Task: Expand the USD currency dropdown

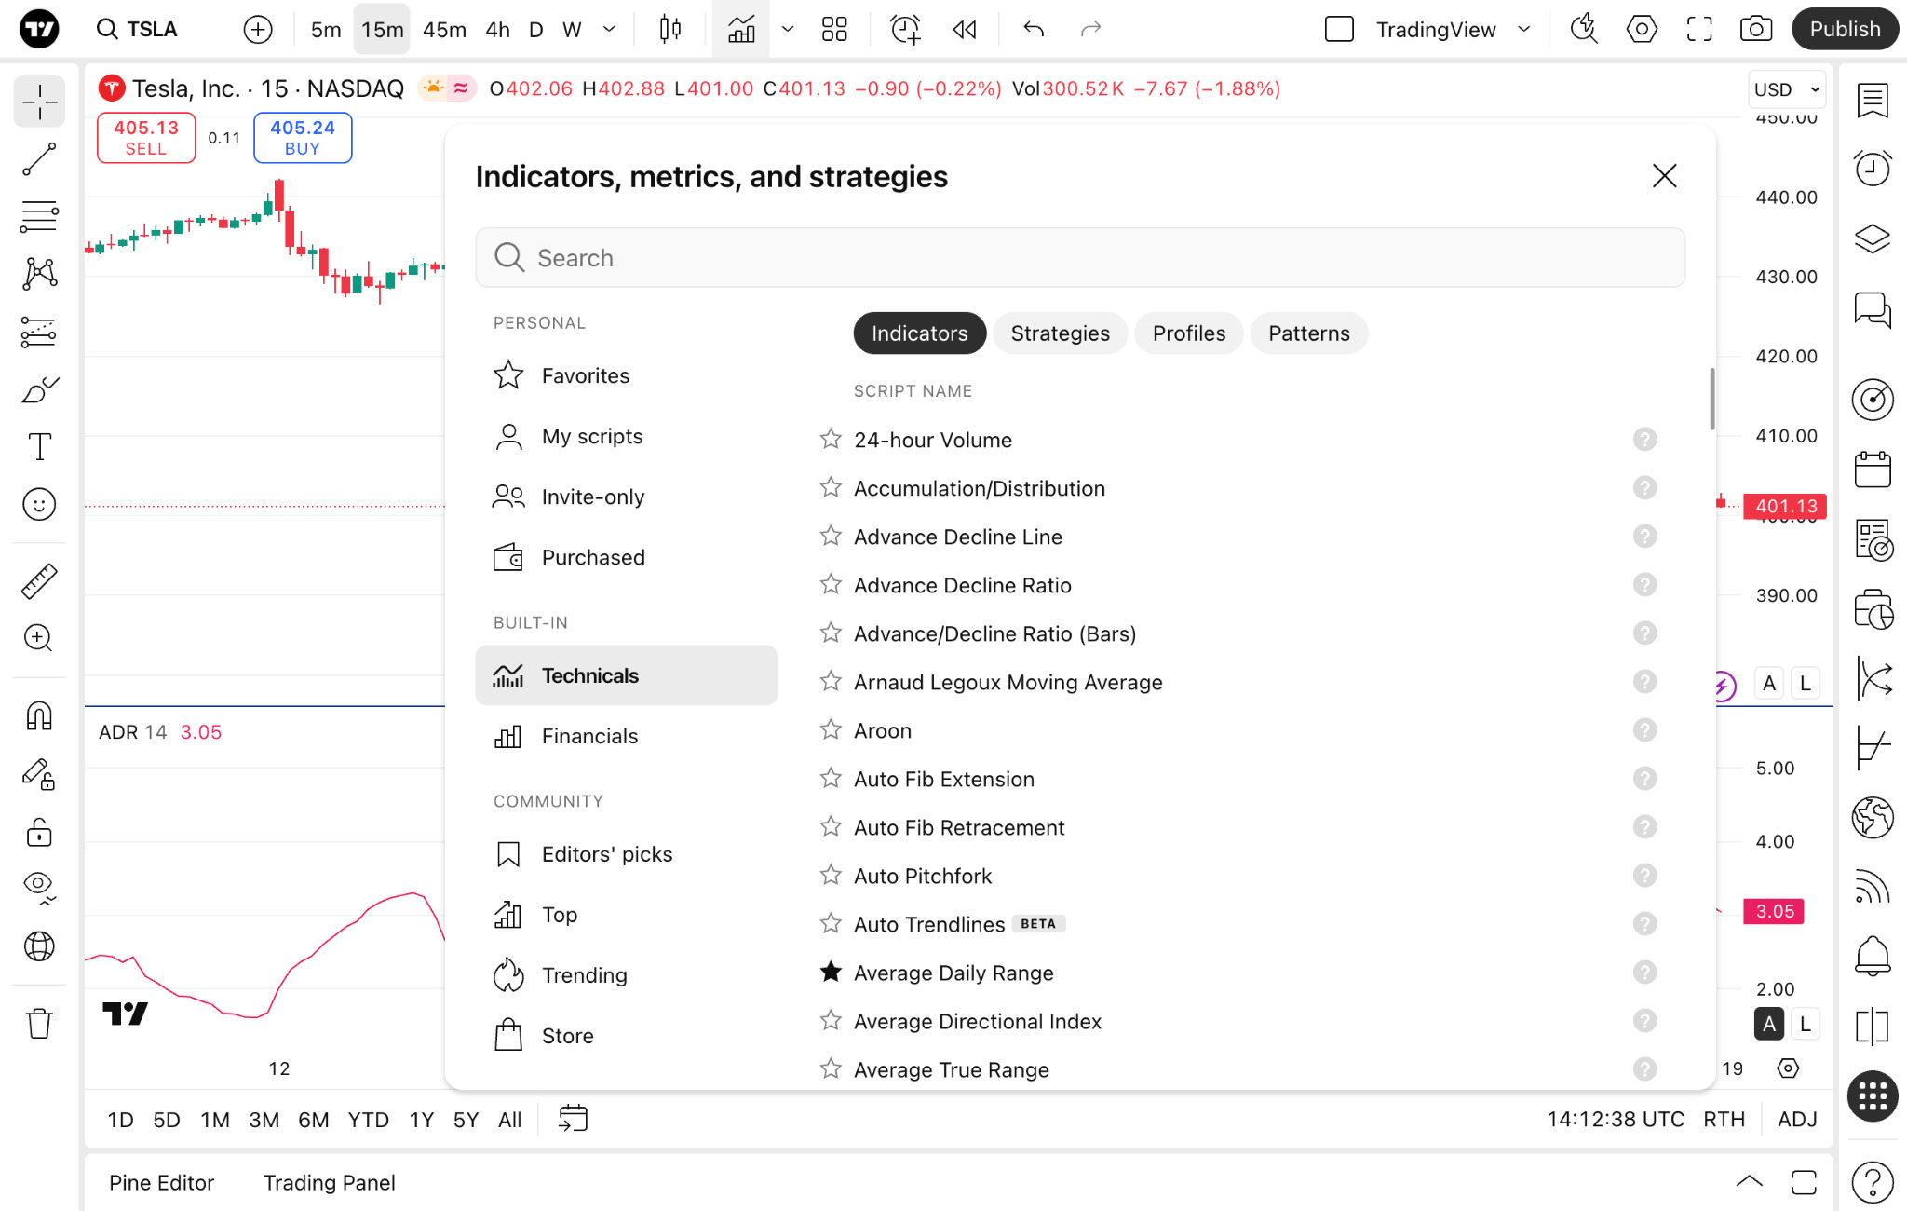Action: click(1786, 89)
